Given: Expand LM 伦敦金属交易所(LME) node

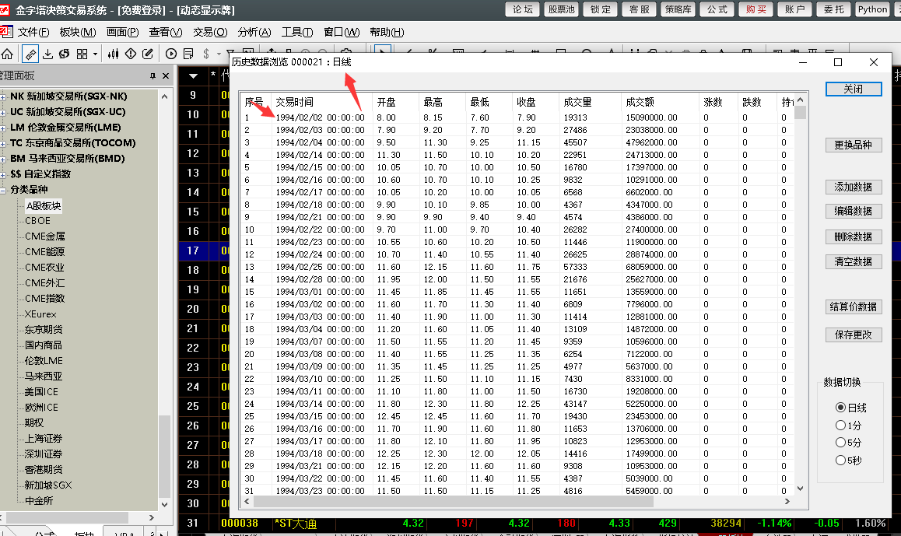Looking at the screenshot, I should (x=3, y=128).
